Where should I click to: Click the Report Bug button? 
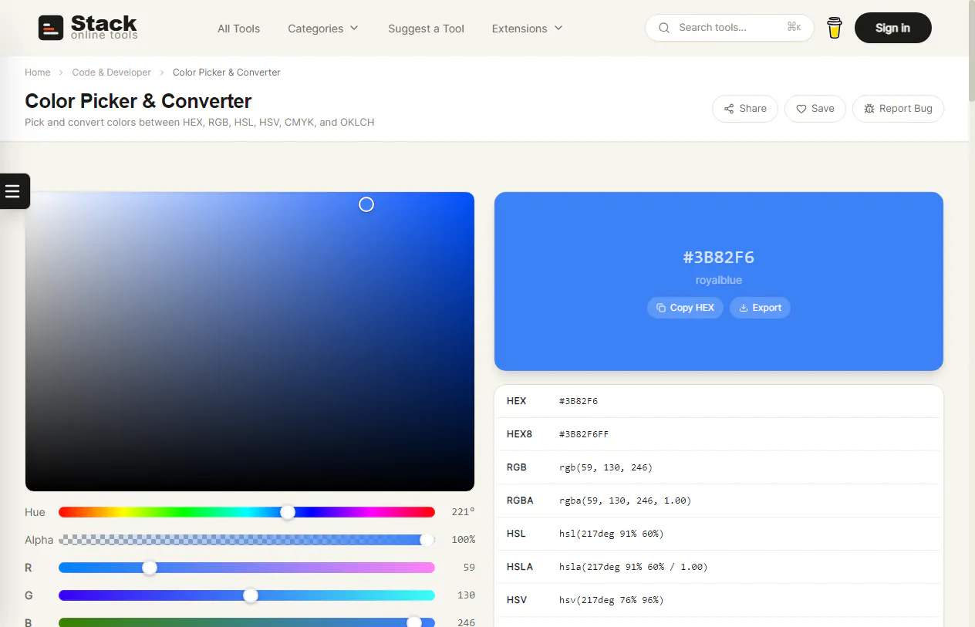coord(898,109)
